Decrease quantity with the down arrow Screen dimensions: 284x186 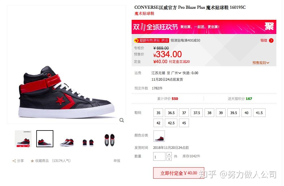tap(169, 159)
